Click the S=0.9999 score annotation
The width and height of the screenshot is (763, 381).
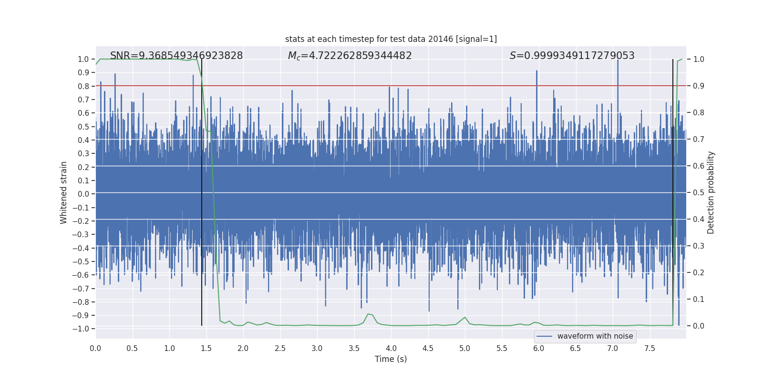click(x=572, y=56)
